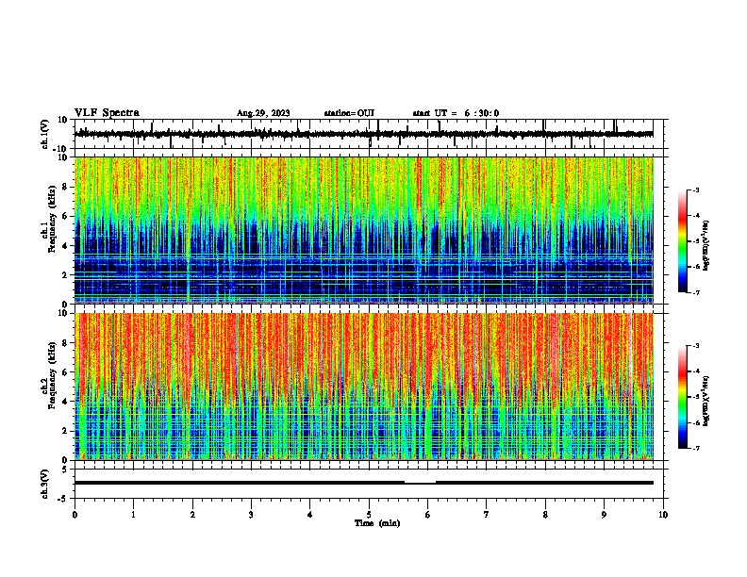Screen dimensions: 747x577
Task: Click the "8" kHz tick on ch.2 frequency axis
Action: coord(65,343)
